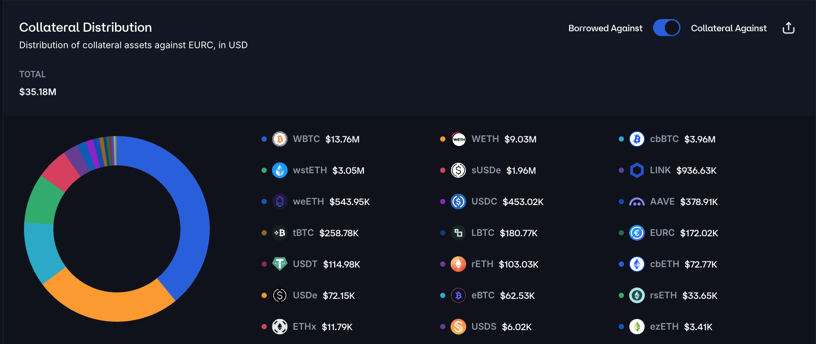This screenshot has height=344, width=816.
Task: Toggle the Borrowed/Collateral Against switch
Action: [x=667, y=28]
